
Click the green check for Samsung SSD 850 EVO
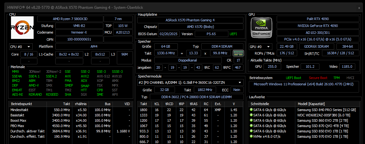(251, 131)
